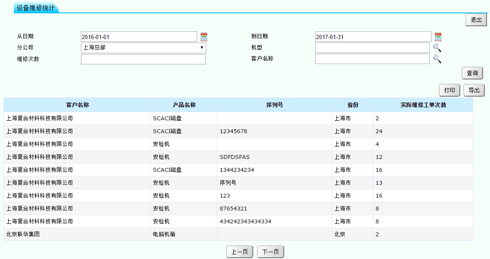Image resolution: width=490 pixels, height=259 pixels.
Task: Click repair count 13 in 序列号 row
Action: tap(423, 183)
